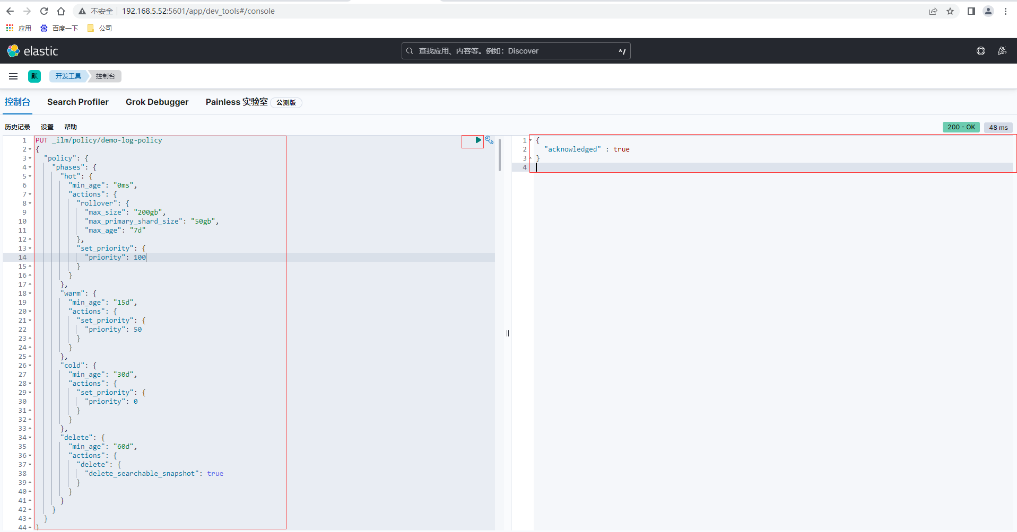The width and height of the screenshot is (1017, 532).
Task: Click the search field in Elastic header
Action: 516,51
